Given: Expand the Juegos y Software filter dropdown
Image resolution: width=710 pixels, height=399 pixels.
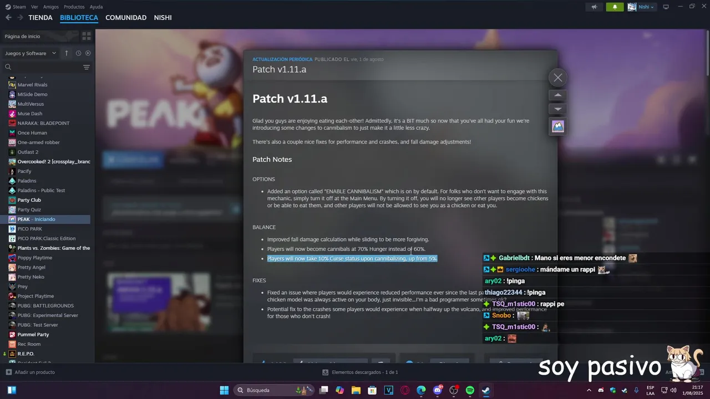Looking at the screenshot, I should (31, 53).
